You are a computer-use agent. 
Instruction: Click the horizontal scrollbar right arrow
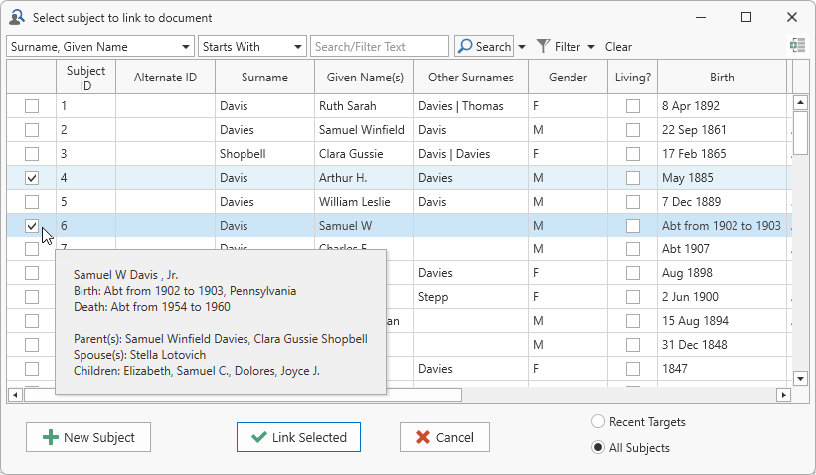pyautogui.click(x=783, y=395)
